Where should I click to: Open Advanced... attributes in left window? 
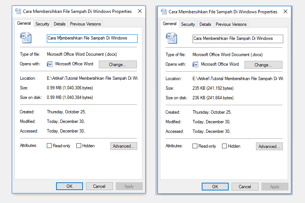click(124, 146)
